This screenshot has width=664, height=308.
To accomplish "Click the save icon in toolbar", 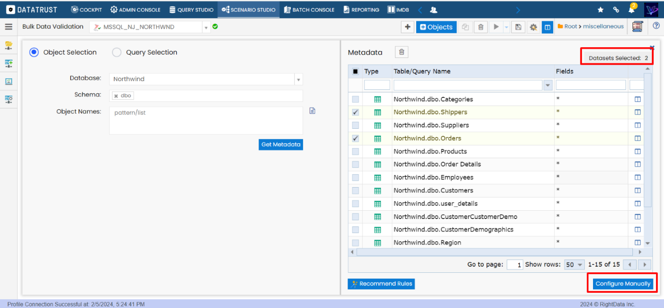I will click(x=518, y=27).
